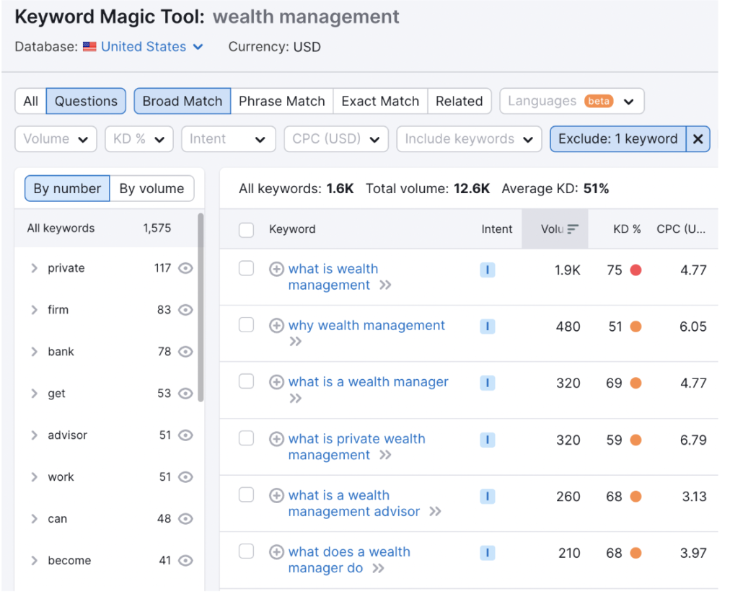The height and width of the screenshot is (599, 743).
Task: Check the box beside "why wealth management"
Action: click(246, 324)
